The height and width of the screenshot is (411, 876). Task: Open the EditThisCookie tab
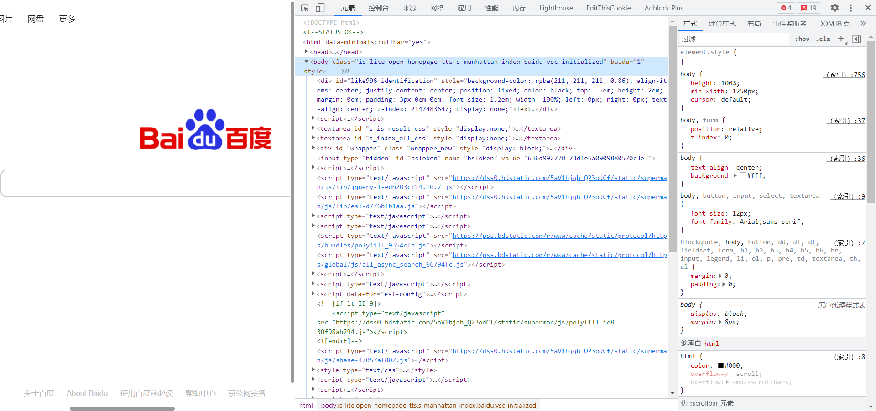coord(608,8)
